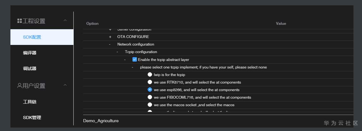The height and width of the screenshot is (131, 362).
Task: Click the 工程设置 grid icon
Action: click(19, 21)
